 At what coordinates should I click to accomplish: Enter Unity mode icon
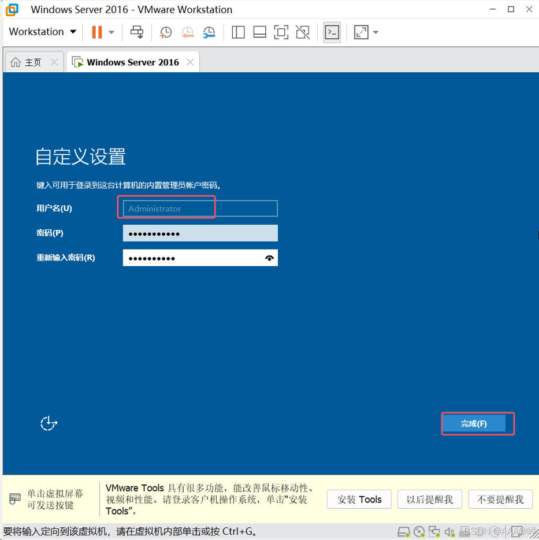[x=303, y=32]
